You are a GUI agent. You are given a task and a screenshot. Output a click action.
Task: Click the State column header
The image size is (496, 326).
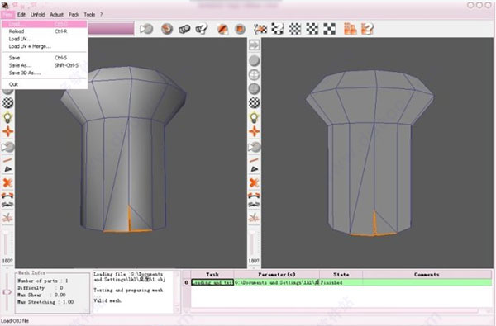point(341,275)
